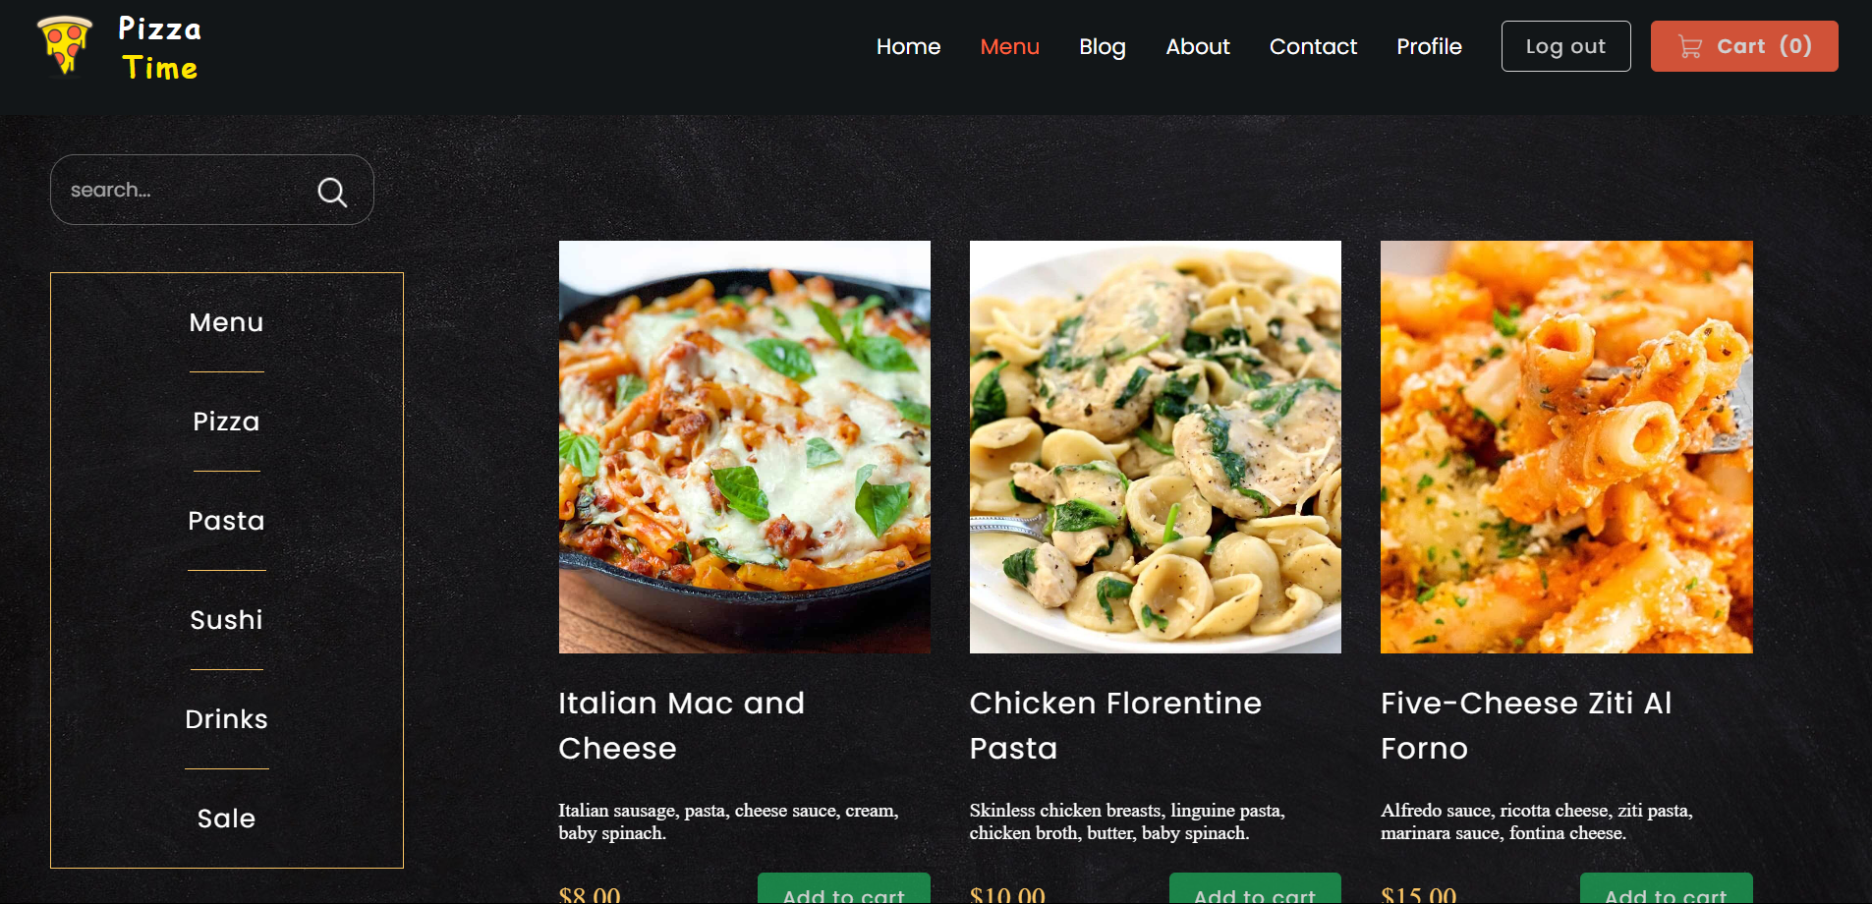Screen dimensions: 1872x904
Task: Open the About page
Action: [x=1197, y=46]
